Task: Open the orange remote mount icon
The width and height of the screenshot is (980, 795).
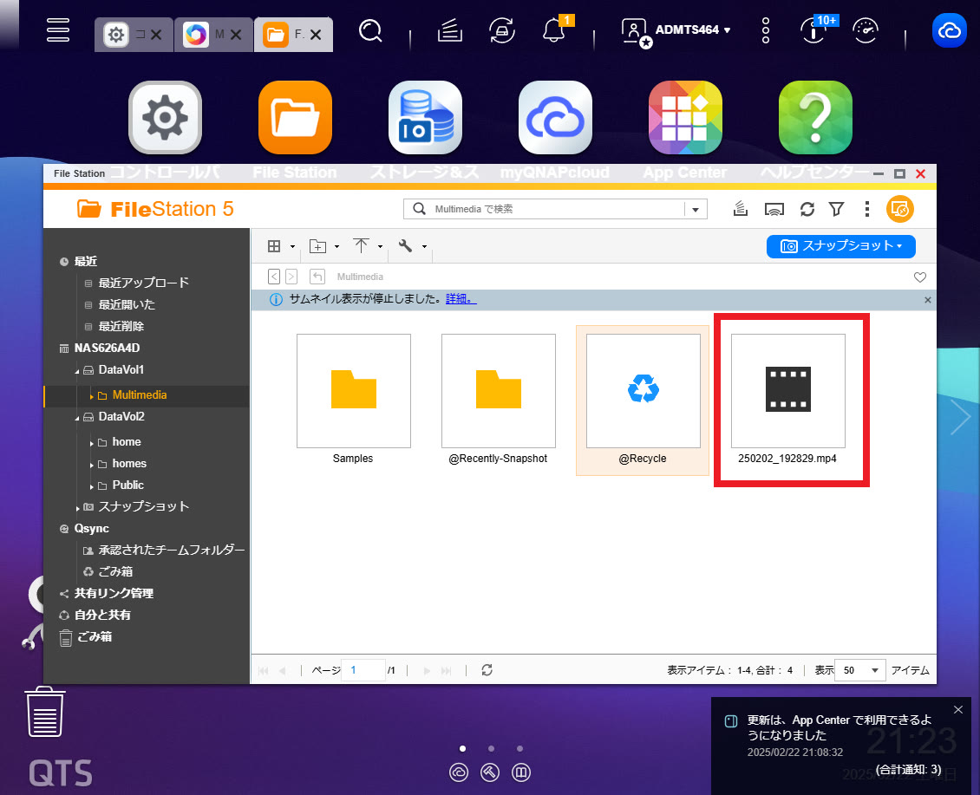Action: coord(900,209)
